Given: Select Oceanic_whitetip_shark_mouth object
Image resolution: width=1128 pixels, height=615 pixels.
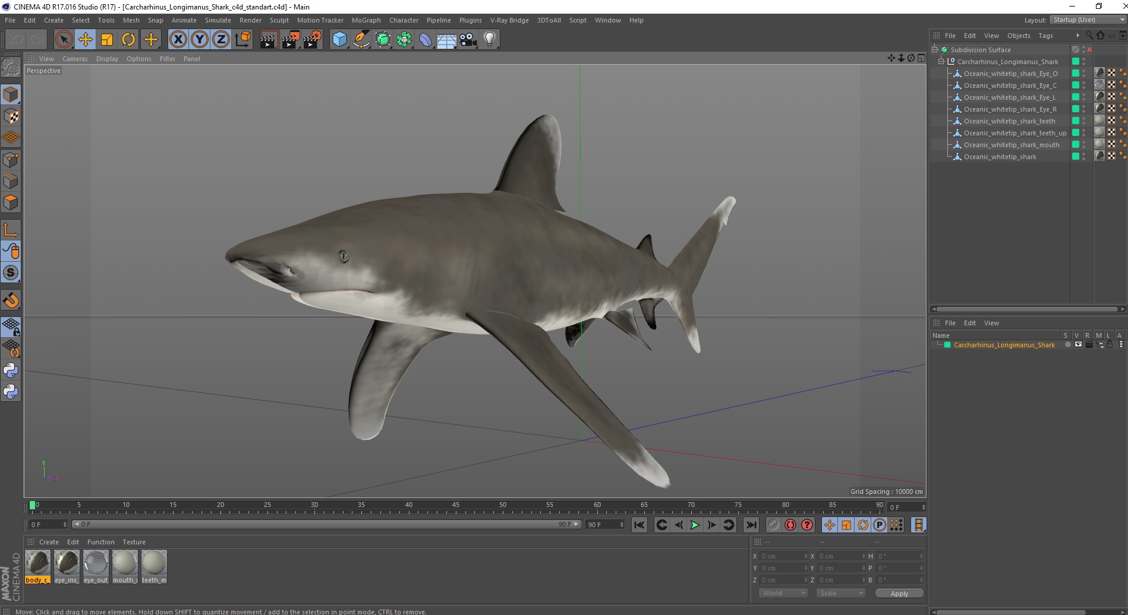Looking at the screenshot, I should [1011, 145].
